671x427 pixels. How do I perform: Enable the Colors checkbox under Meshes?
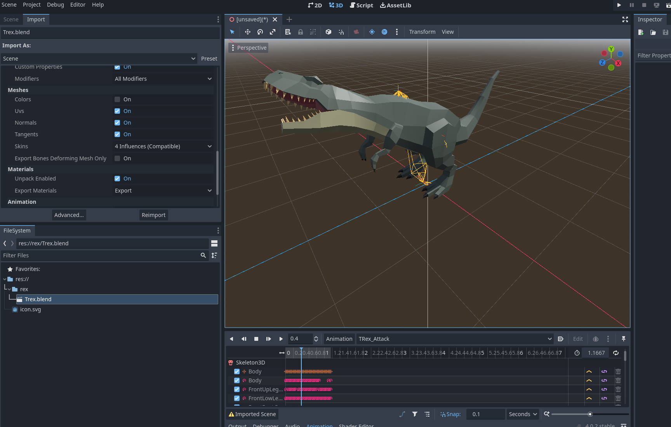pos(117,99)
